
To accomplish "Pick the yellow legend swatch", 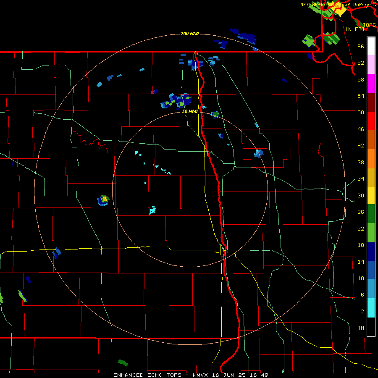I will (371, 196).
